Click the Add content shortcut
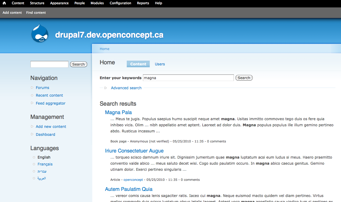Image resolution: width=341 pixels, height=202 pixels. (x=12, y=13)
